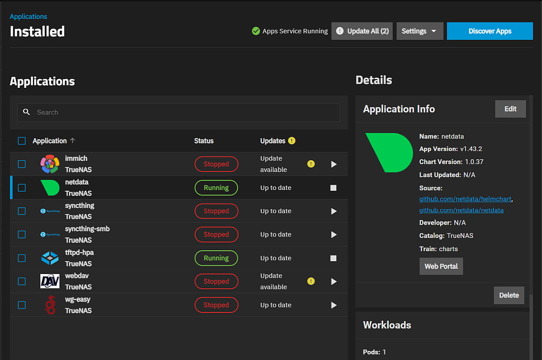This screenshot has height=360, width=542.
Task: Start the wg-easy app with play icon
Action: tap(333, 305)
